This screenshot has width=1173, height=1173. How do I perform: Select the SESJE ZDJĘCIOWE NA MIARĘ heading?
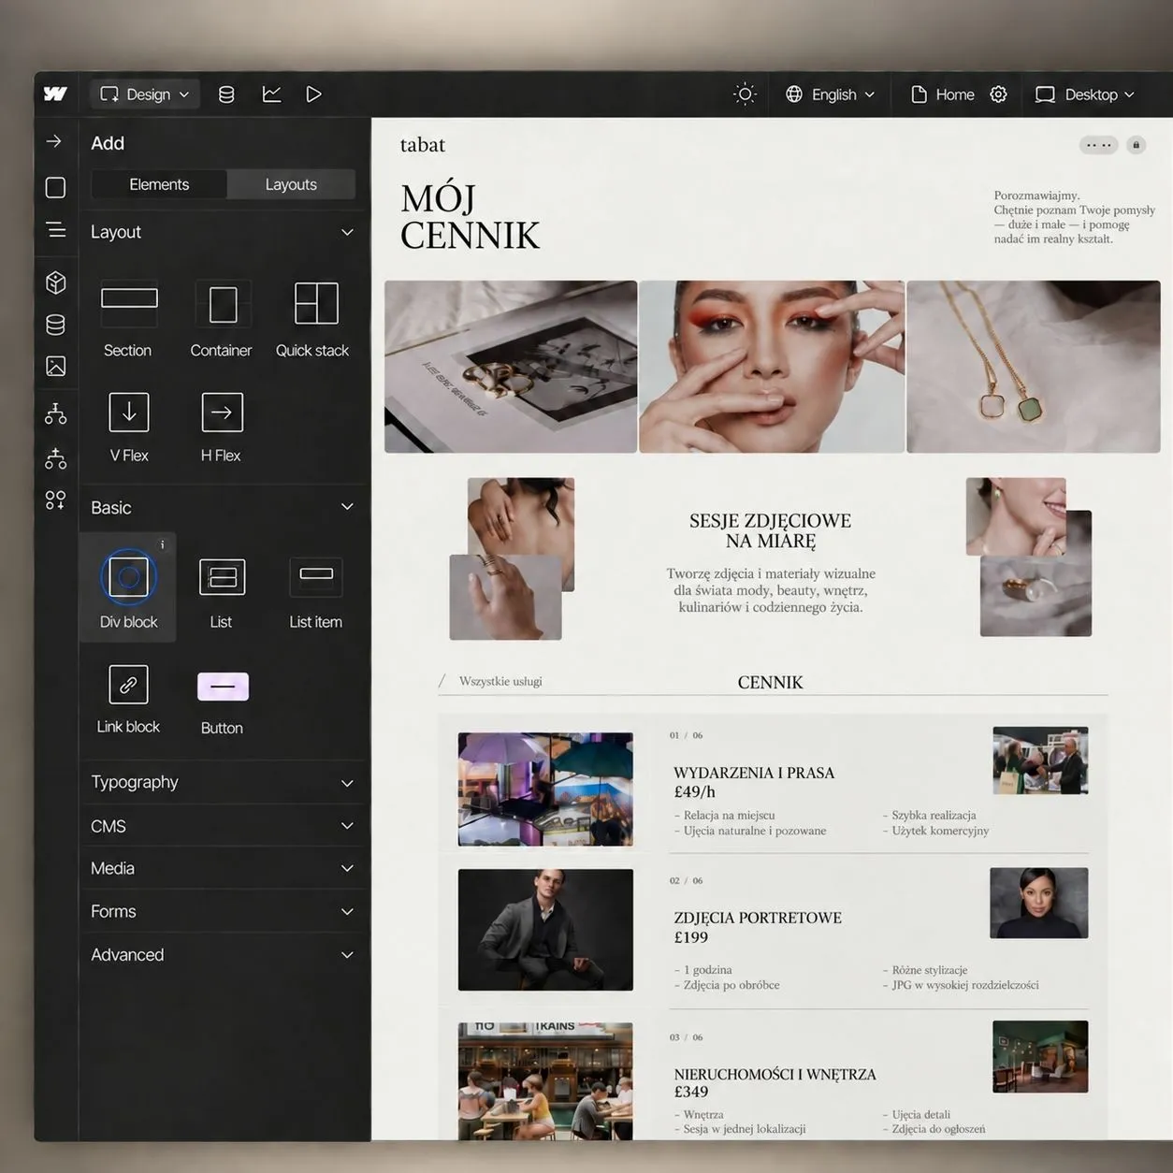771,530
